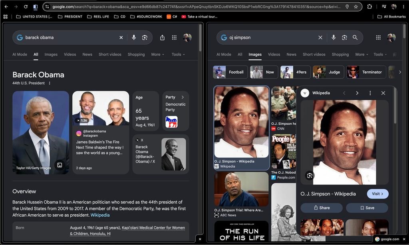Click the magnifier in the oj simpson search
Screen dimensions: 409x245
[355, 37]
